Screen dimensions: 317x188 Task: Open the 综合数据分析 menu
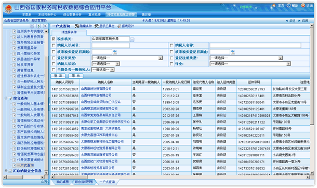tap(72, 15)
